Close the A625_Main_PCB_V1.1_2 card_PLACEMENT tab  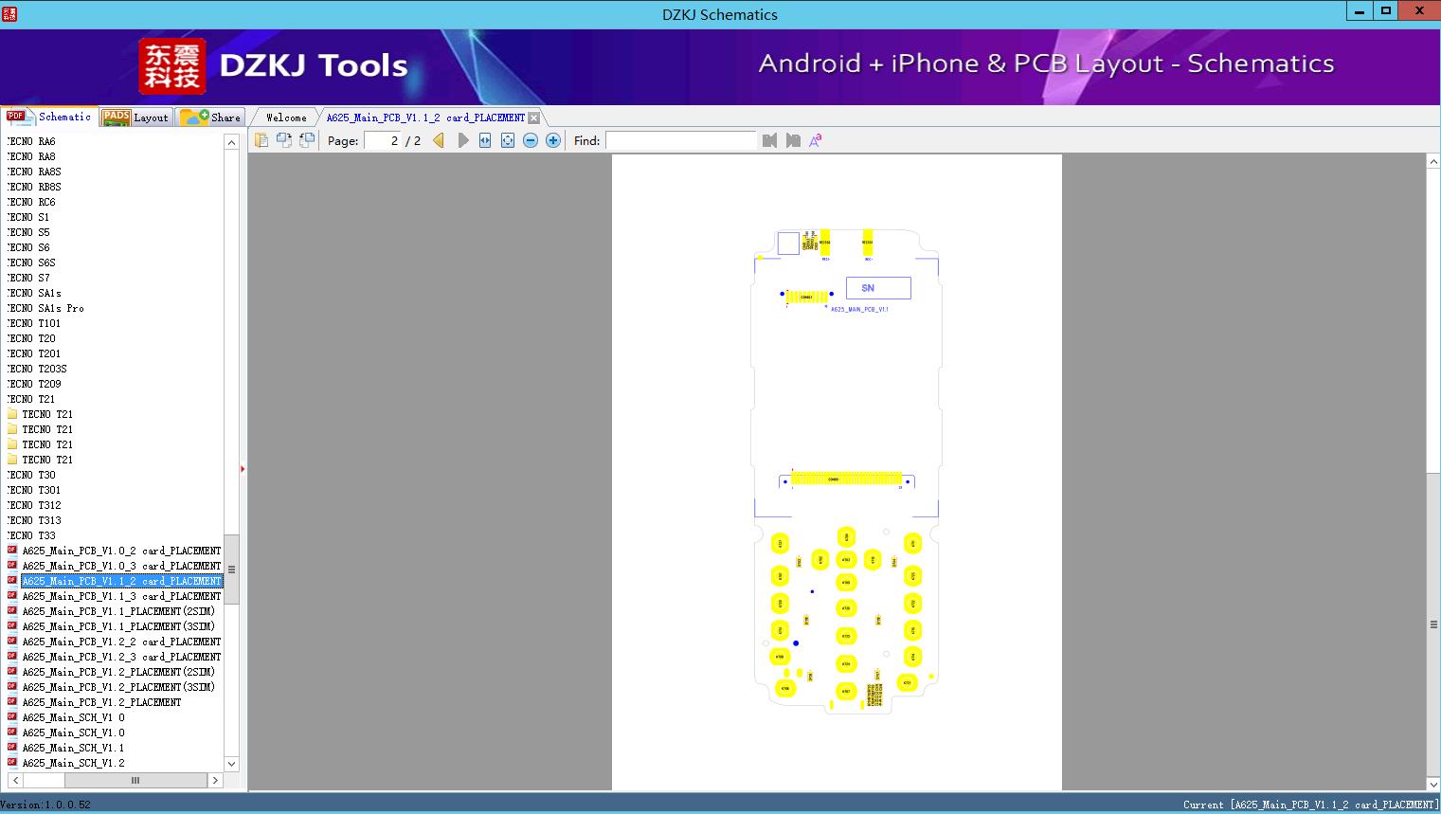(534, 117)
